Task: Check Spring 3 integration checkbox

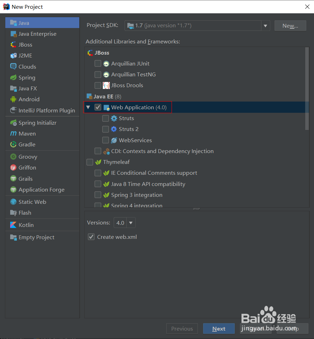Action: [x=98, y=195]
